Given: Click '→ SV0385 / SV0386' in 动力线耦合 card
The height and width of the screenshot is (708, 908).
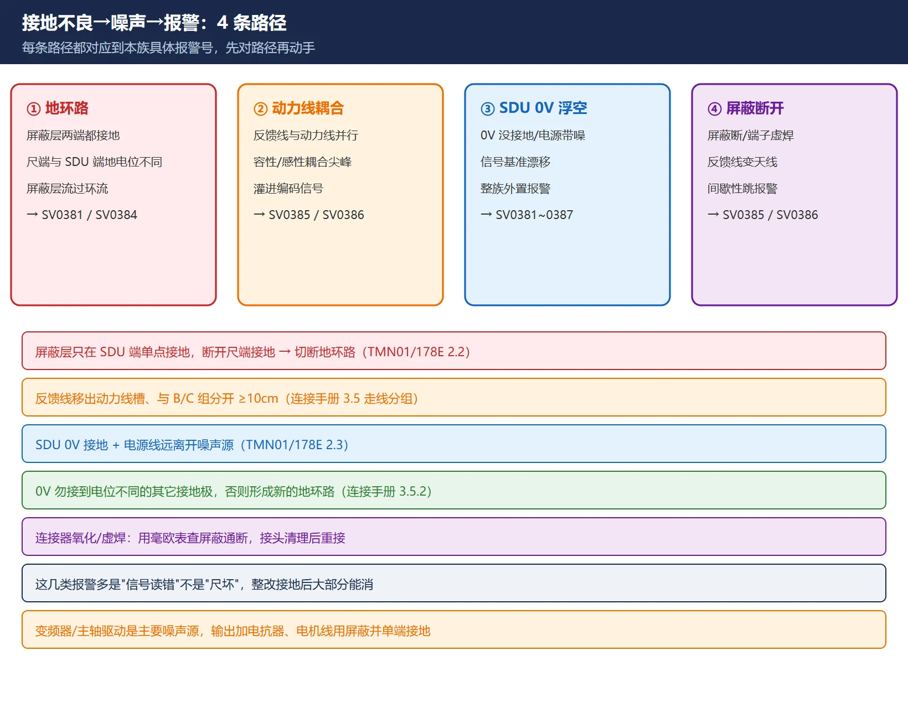Looking at the screenshot, I should pos(309,215).
